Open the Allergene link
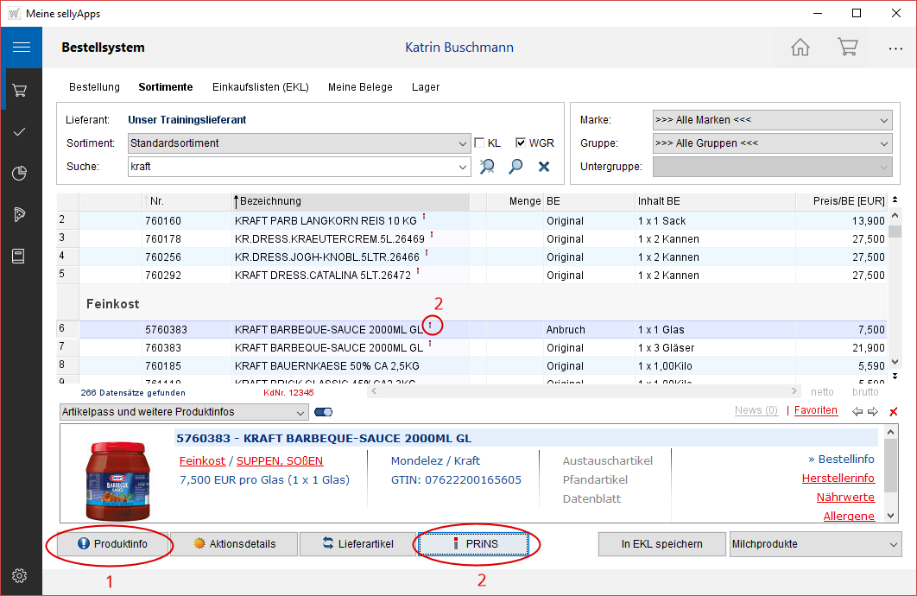The image size is (917, 596). coord(848,516)
